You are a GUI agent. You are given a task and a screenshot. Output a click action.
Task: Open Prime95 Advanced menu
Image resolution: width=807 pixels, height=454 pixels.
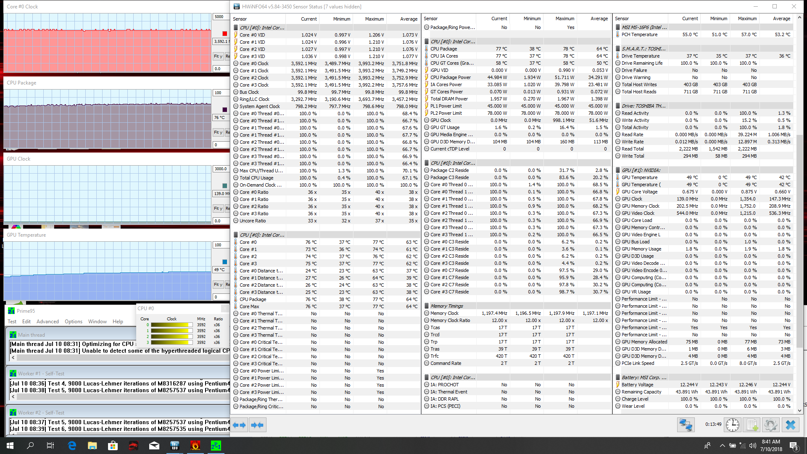(x=47, y=322)
